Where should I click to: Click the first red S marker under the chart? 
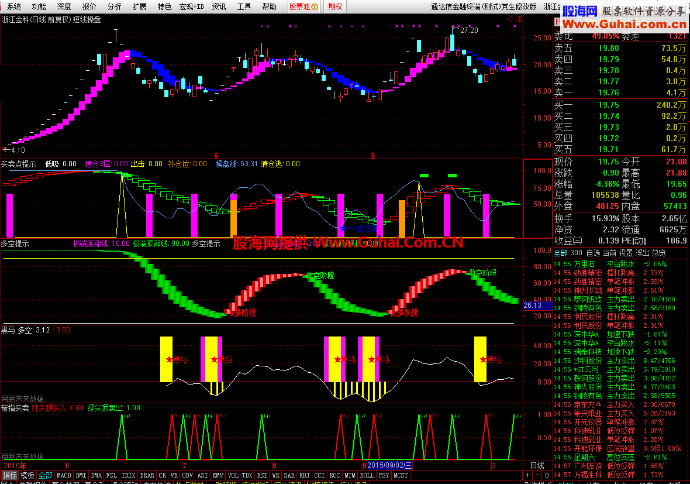click(x=216, y=156)
